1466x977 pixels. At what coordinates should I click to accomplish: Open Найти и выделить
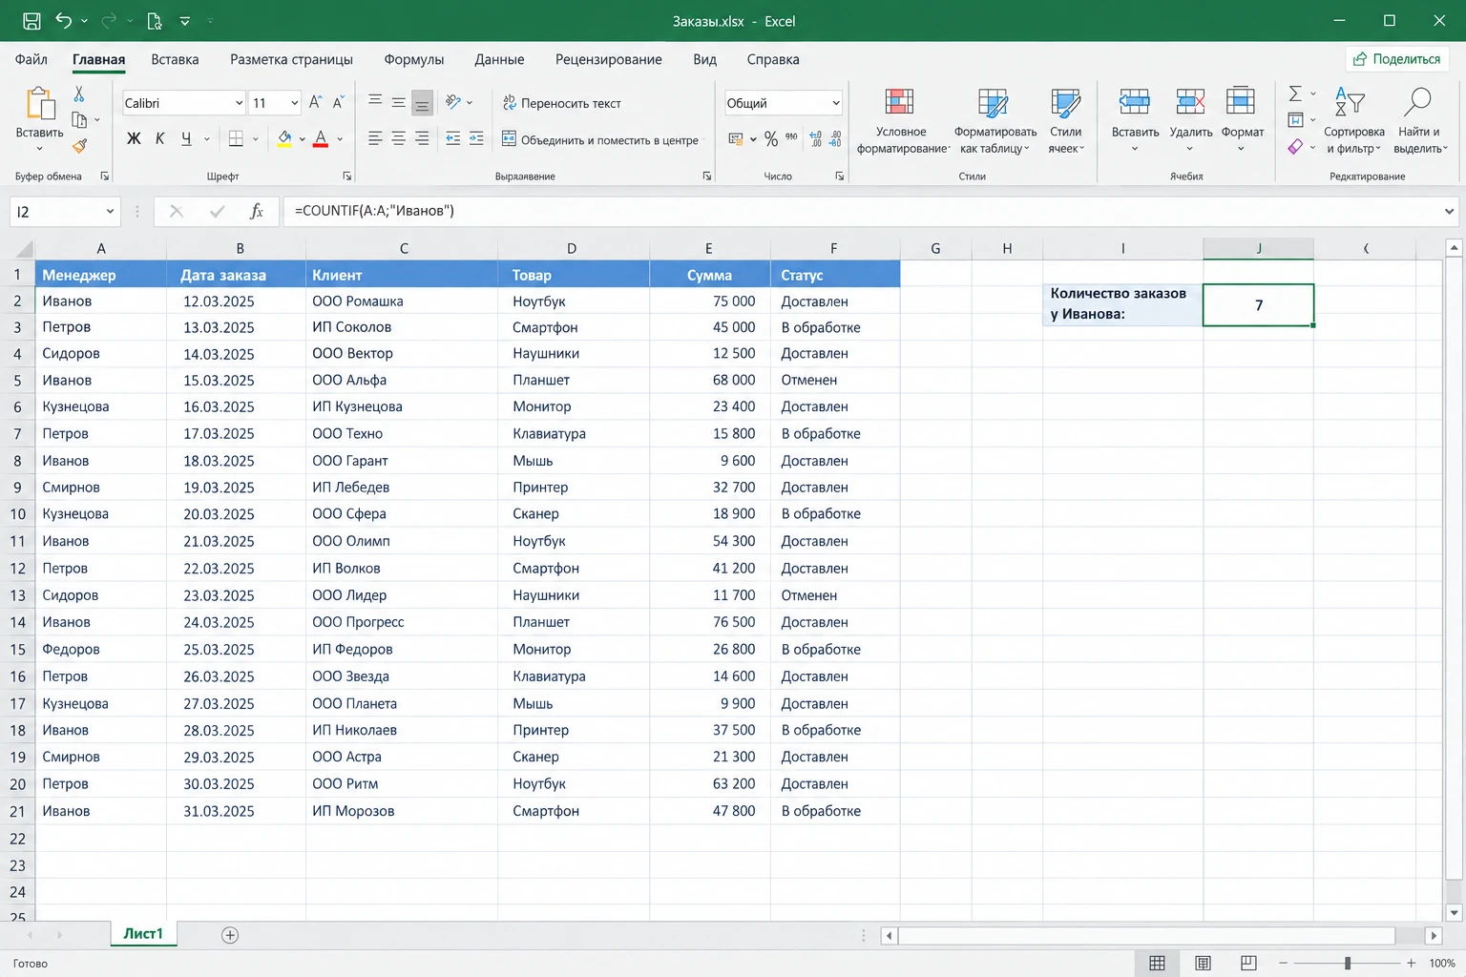click(x=1419, y=120)
